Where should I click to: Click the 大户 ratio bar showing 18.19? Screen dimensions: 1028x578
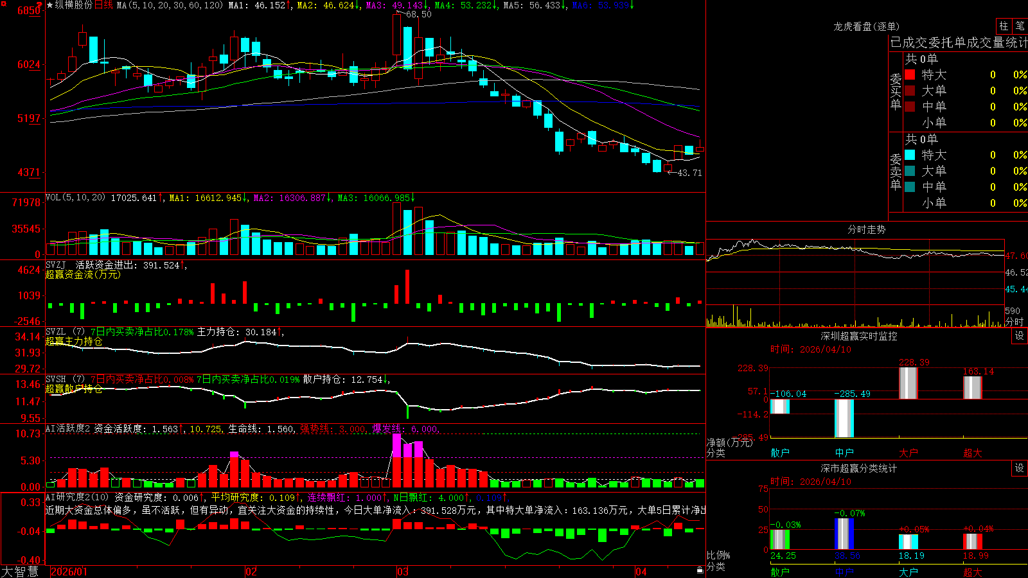coord(908,542)
